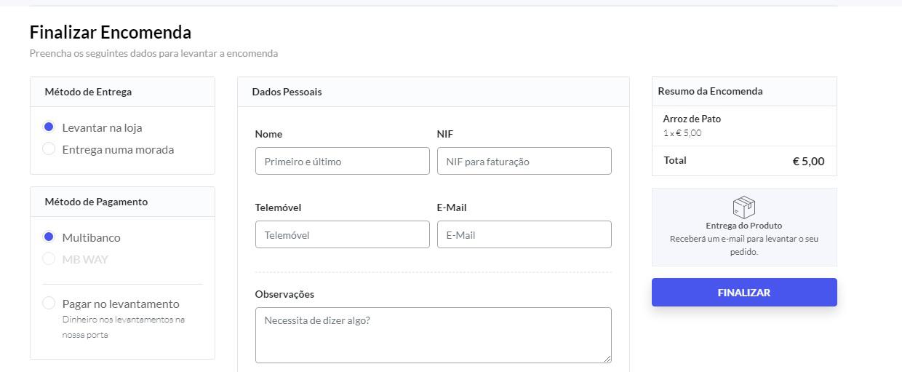902x372 pixels.
Task: Pick the MB WAY payment option
Action: pos(49,258)
